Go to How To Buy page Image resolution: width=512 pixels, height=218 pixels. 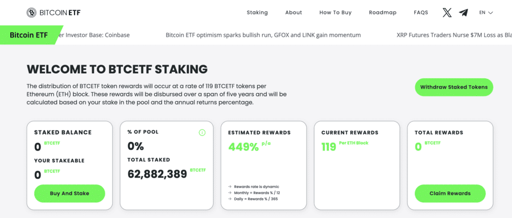[335, 12]
